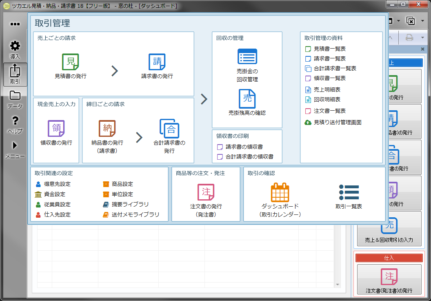Open 取引一覧表 list icon
Image resolution: width=431 pixels, height=301 pixels.
(349, 192)
